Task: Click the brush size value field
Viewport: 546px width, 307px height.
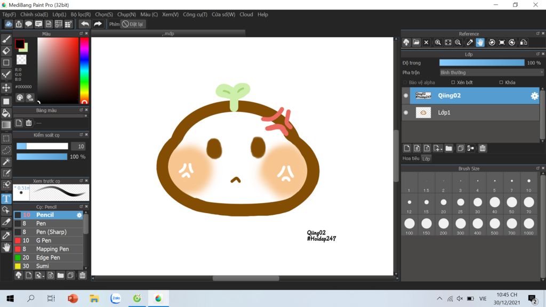Action: [x=78, y=147]
